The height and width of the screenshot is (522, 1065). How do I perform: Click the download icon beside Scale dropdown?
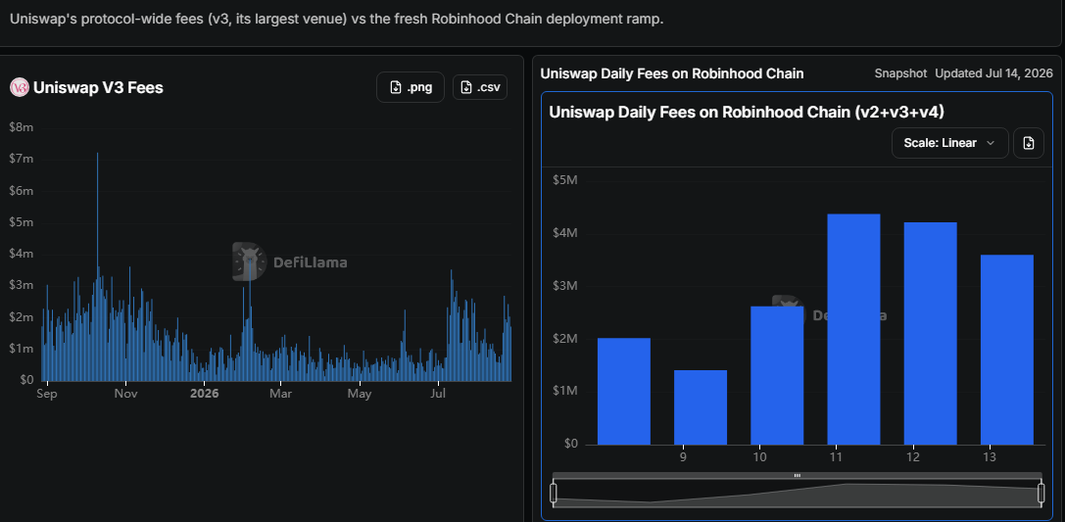click(x=1029, y=143)
